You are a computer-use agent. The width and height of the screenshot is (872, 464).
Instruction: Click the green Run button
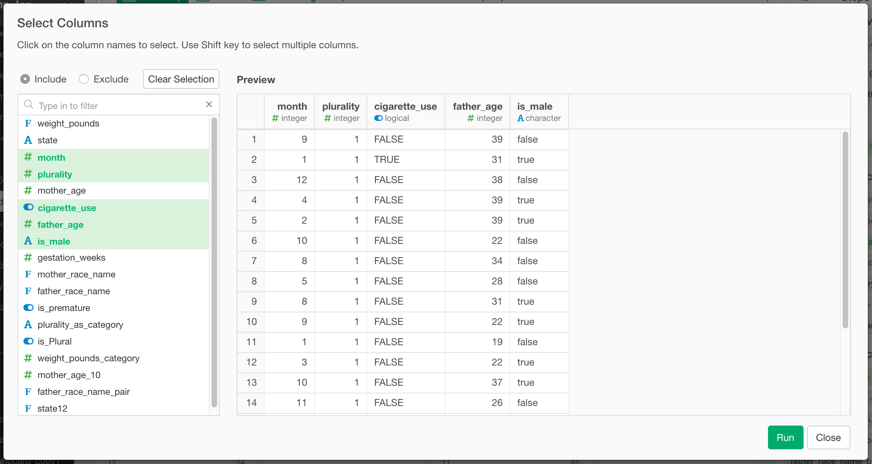(785, 437)
